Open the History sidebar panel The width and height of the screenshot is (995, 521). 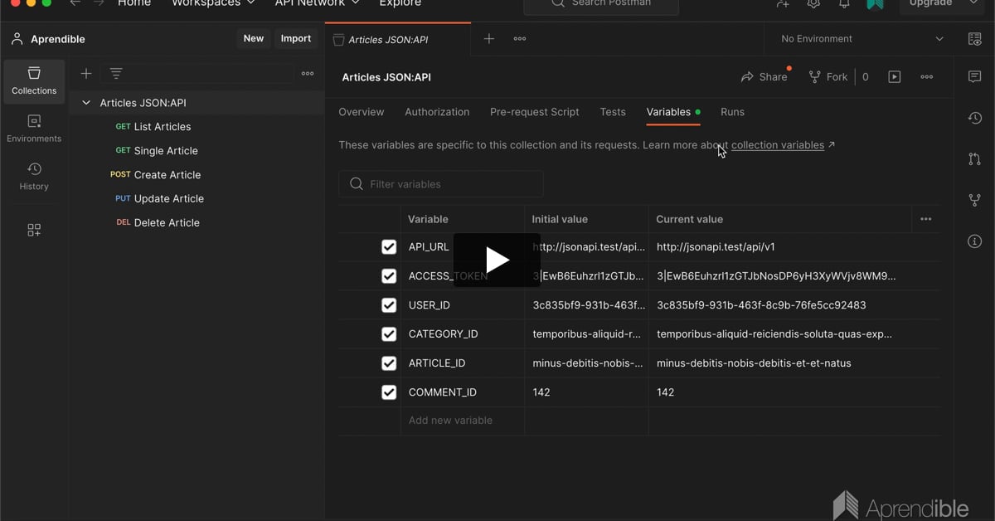(34, 177)
